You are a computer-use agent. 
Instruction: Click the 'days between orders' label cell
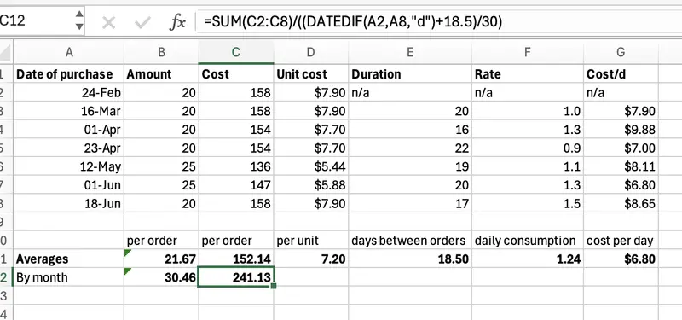pos(410,241)
